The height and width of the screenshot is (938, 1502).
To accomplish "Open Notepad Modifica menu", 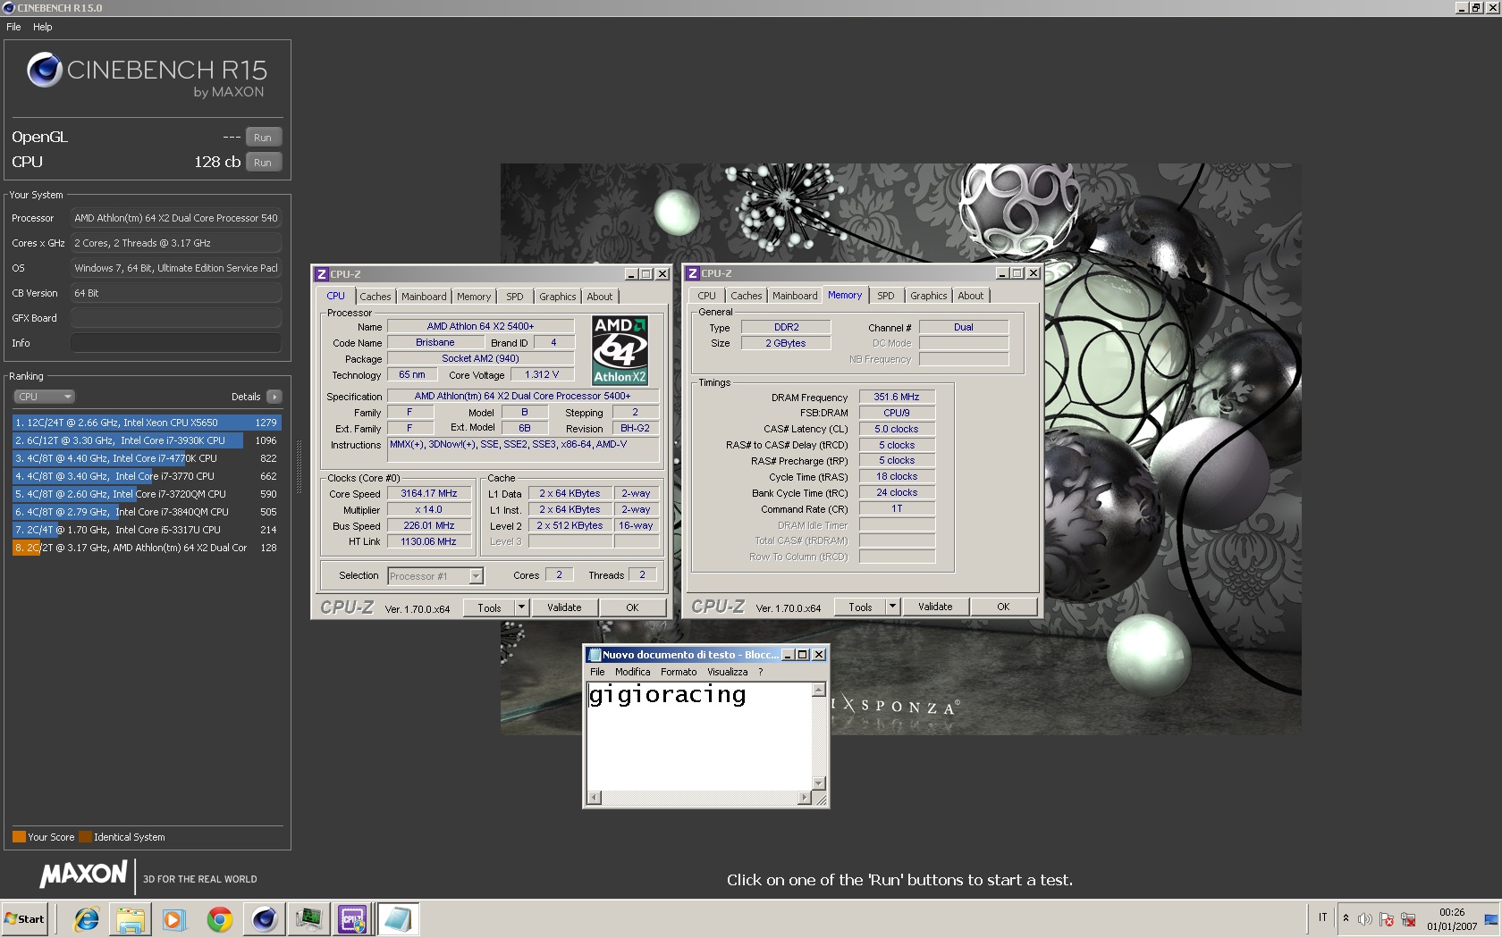I will pyautogui.click(x=633, y=673).
